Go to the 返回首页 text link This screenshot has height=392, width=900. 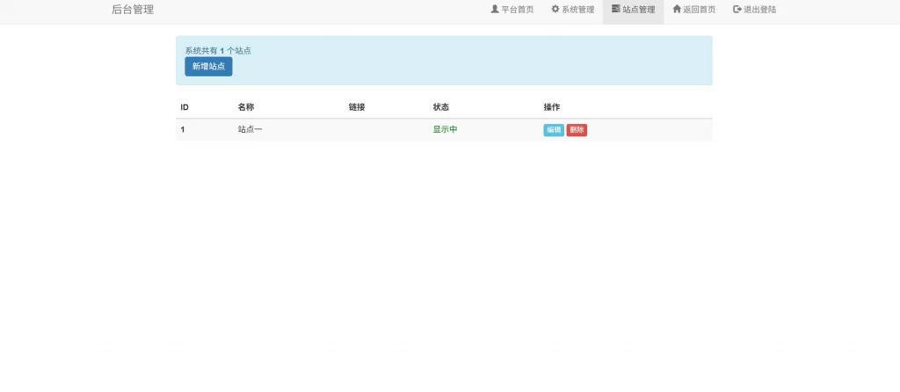(700, 10)
